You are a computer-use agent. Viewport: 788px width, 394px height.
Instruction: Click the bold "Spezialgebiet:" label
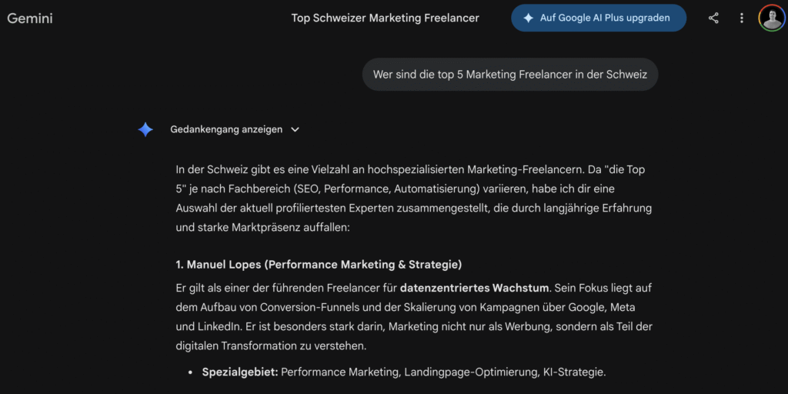[240, 372]
